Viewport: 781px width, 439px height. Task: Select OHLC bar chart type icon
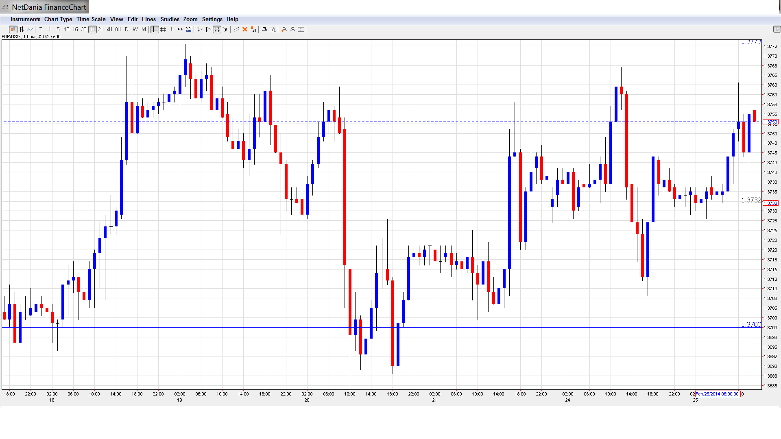(22, 29)
